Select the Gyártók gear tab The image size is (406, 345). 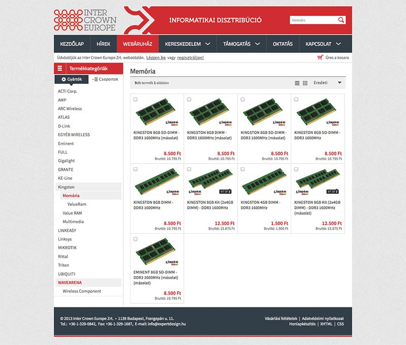(x=72, y=79)
